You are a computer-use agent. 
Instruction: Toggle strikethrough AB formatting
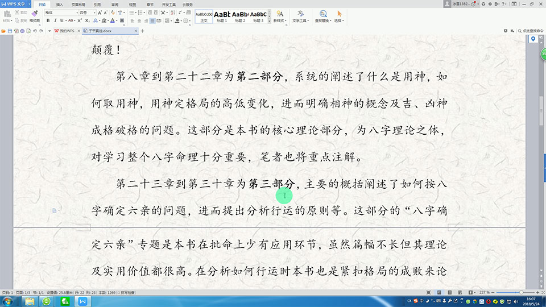click(x=71, y=20)
